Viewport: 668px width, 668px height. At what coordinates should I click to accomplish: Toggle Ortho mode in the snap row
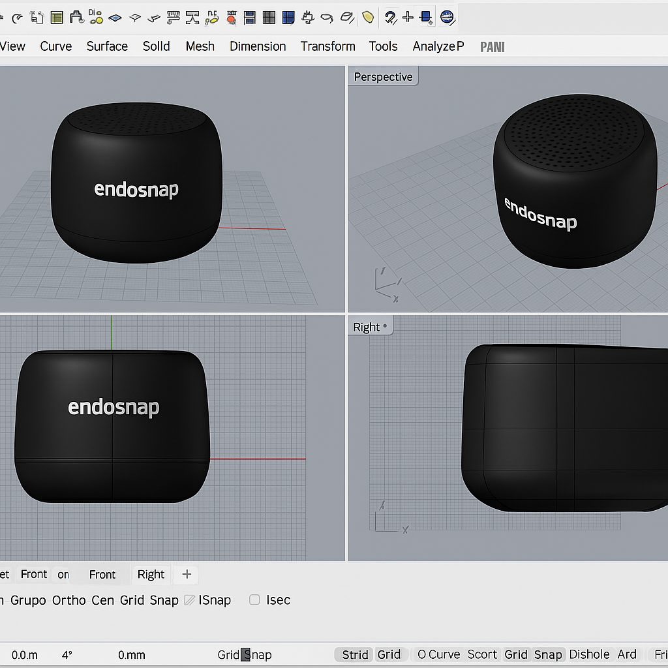68,600
